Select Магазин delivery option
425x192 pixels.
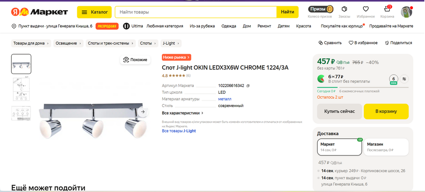click(x=386, y=147)
